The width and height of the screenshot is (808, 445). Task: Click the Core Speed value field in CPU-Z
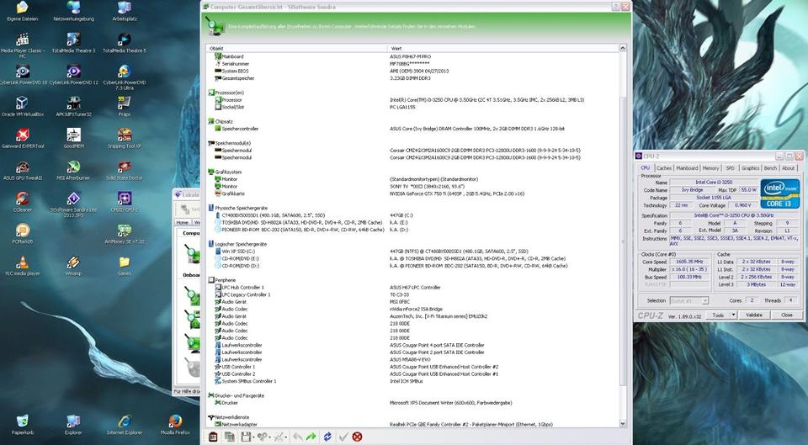(690, 262)
